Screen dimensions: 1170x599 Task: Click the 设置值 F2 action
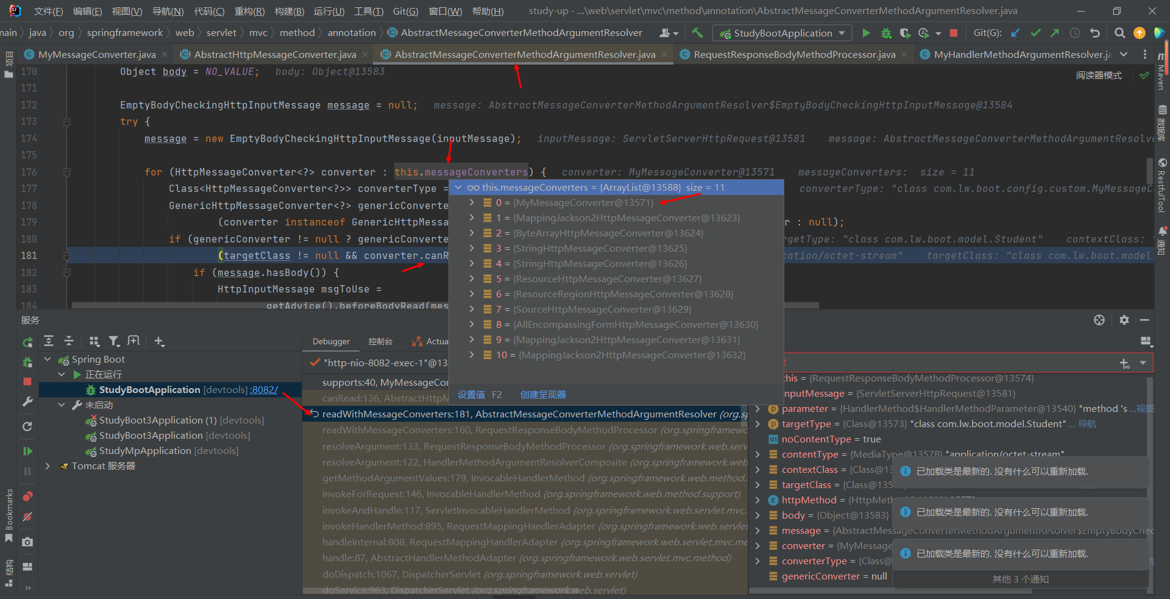pyautogui.click(x=480, y=395)
